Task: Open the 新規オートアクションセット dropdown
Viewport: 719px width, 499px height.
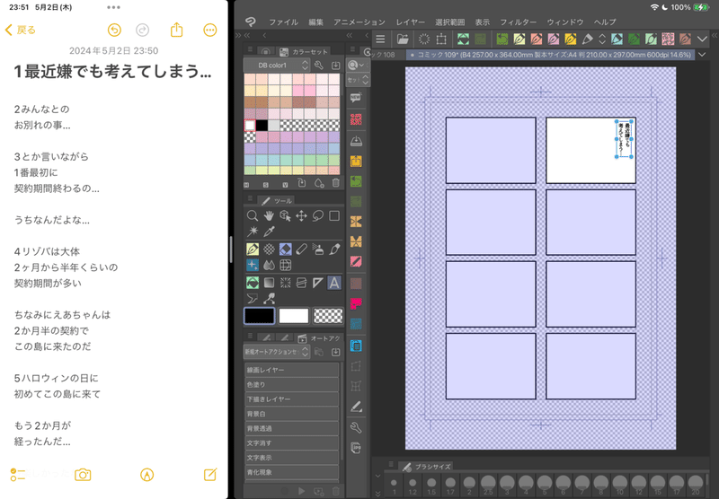Action: pyautogui.click(x=277, y=352)
